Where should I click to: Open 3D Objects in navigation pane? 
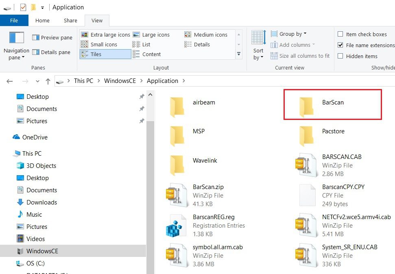[x=36, y=166]
